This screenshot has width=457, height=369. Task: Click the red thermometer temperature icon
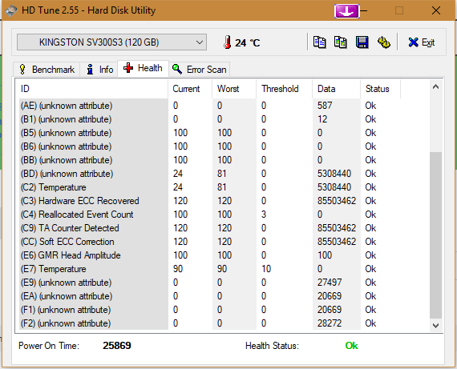228,42
